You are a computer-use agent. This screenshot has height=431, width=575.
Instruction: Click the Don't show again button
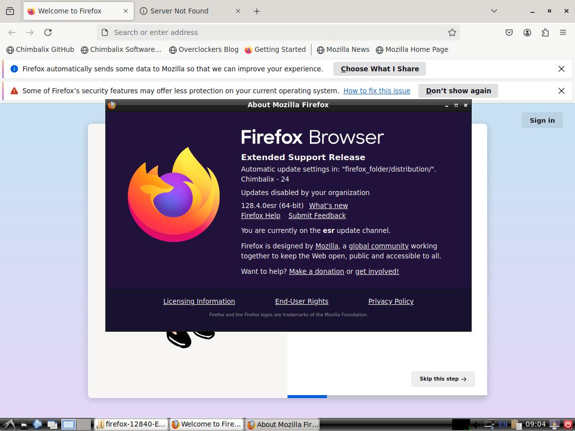tap(458, 91)
